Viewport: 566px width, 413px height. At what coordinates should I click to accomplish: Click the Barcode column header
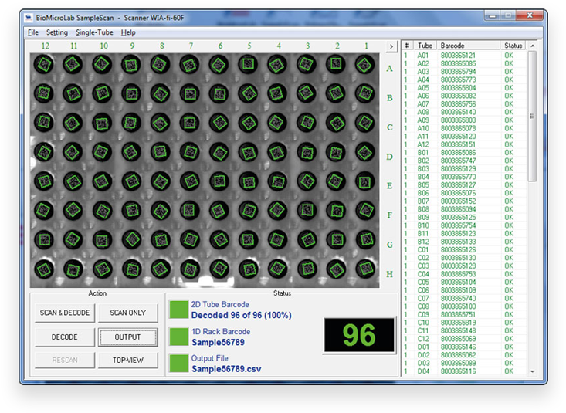tap(469, 46)
